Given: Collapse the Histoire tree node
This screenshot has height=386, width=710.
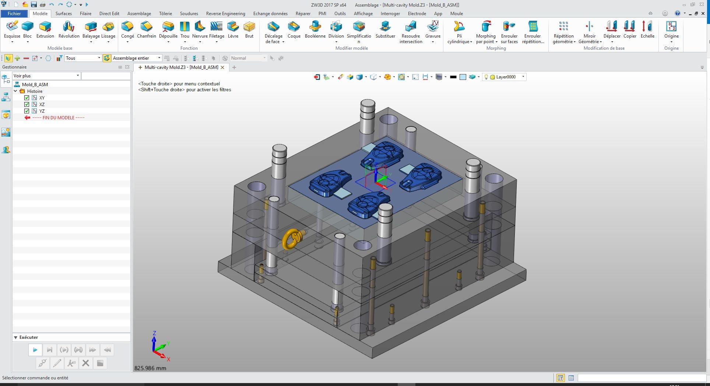Looking at the screenshot, I should [16, 91].
